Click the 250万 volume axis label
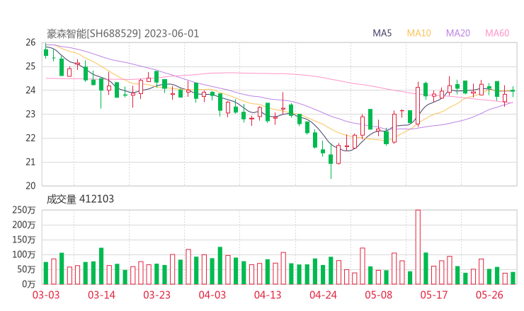Image resolution: width=524 pixels, height=311 pixels. (24, 210)
